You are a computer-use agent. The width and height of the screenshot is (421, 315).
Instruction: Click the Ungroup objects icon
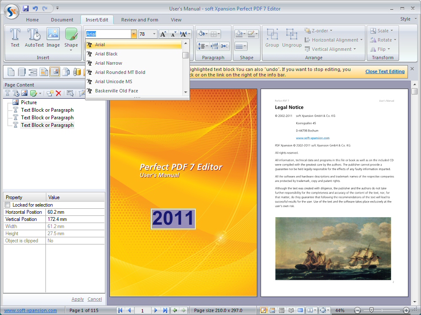click(x=292, y=38)
